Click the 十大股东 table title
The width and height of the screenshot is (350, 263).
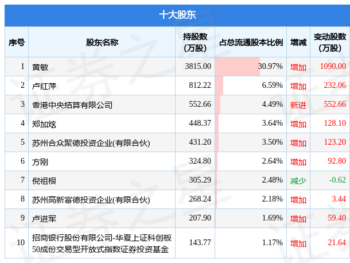coord(174,15)
